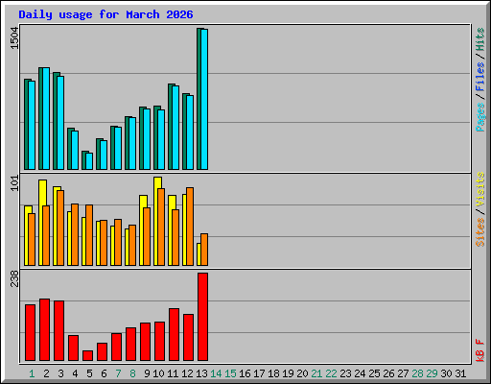491x384 pixels.
Task: Click the red kB bar for day 4
Action: 73,348
